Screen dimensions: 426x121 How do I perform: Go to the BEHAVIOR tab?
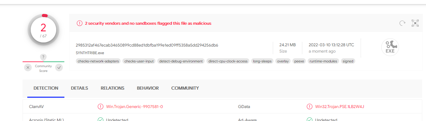(148, 88)
